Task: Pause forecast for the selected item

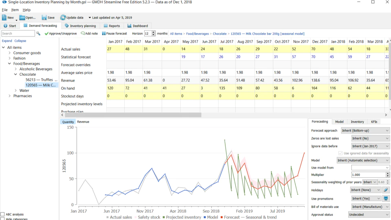Action: [114, 33]
